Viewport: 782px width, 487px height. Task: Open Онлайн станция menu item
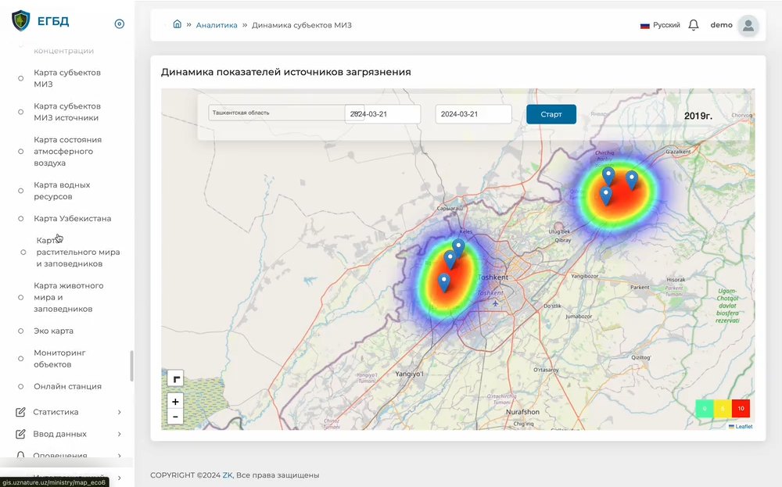(x=67, y=386)
